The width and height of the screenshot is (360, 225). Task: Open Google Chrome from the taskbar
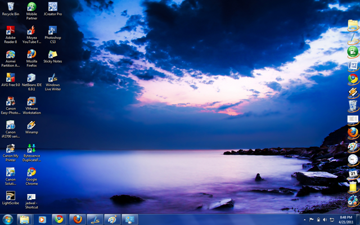point(59,219)
